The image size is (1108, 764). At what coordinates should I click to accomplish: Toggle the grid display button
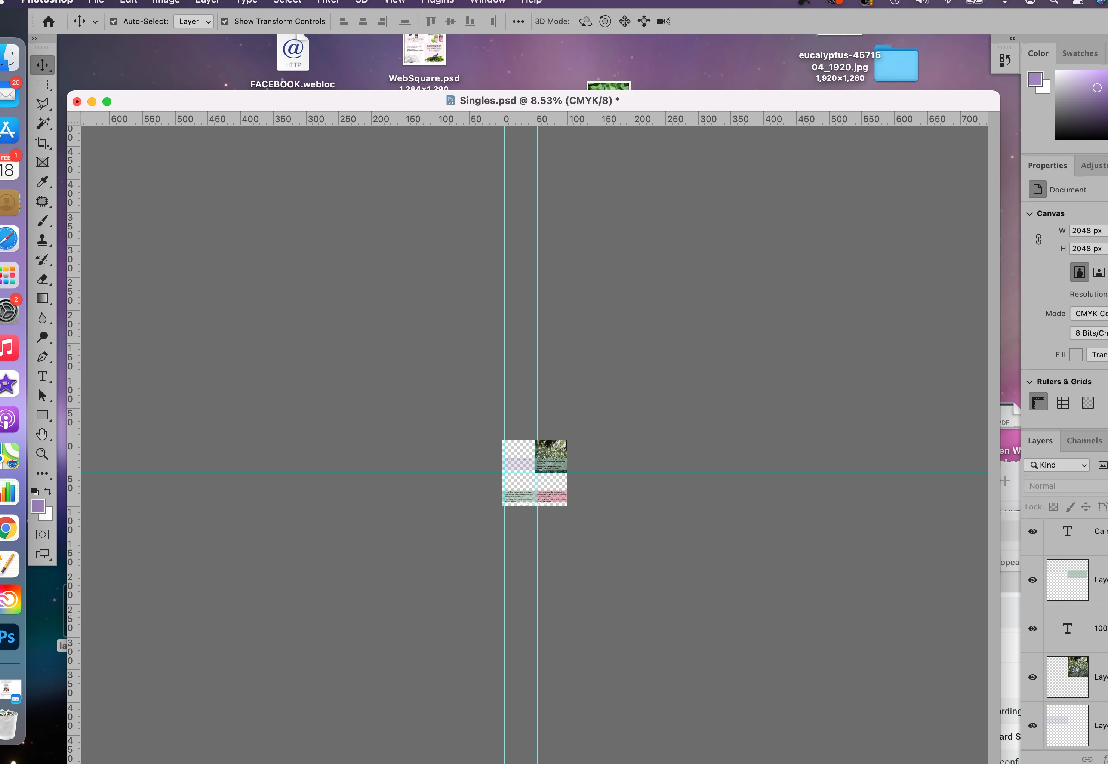point(1063,403)
